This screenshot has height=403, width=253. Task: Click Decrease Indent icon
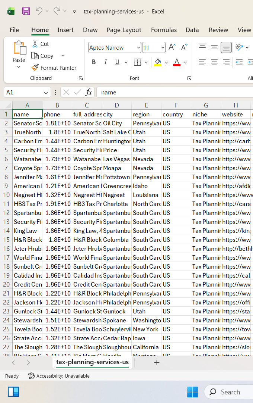[x=239, y=62]
